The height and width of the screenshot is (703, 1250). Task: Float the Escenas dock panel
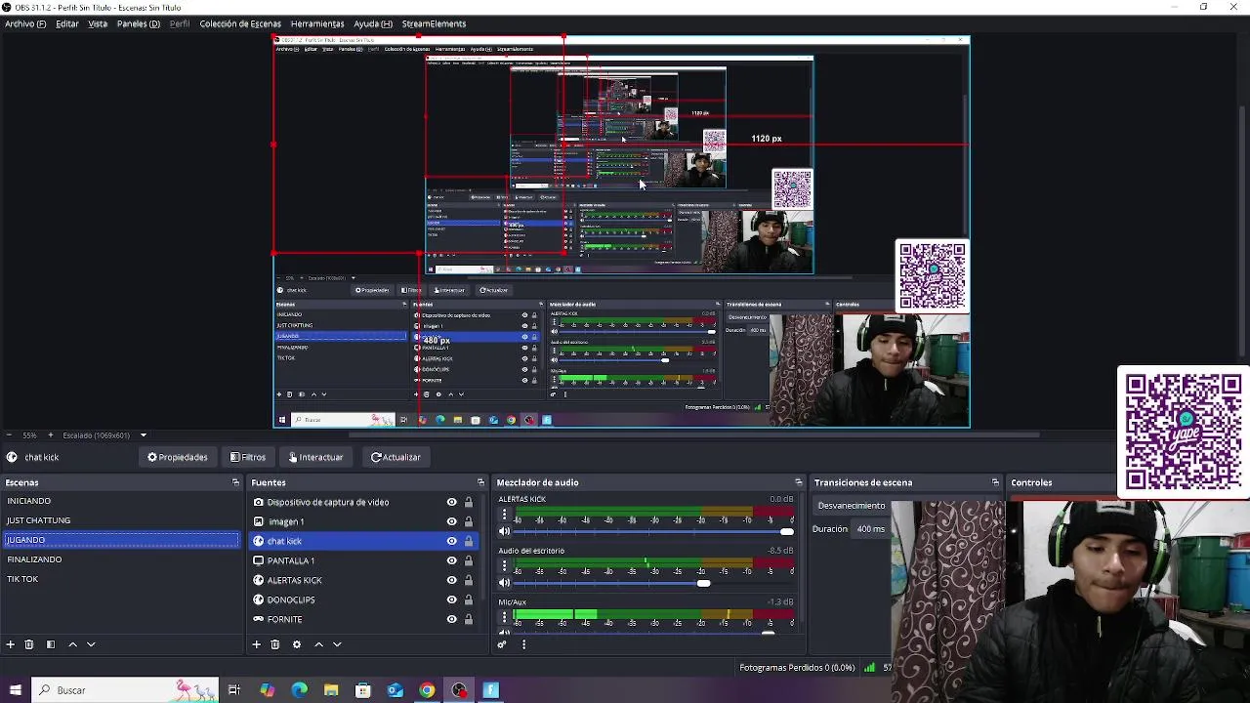[235, 482]
